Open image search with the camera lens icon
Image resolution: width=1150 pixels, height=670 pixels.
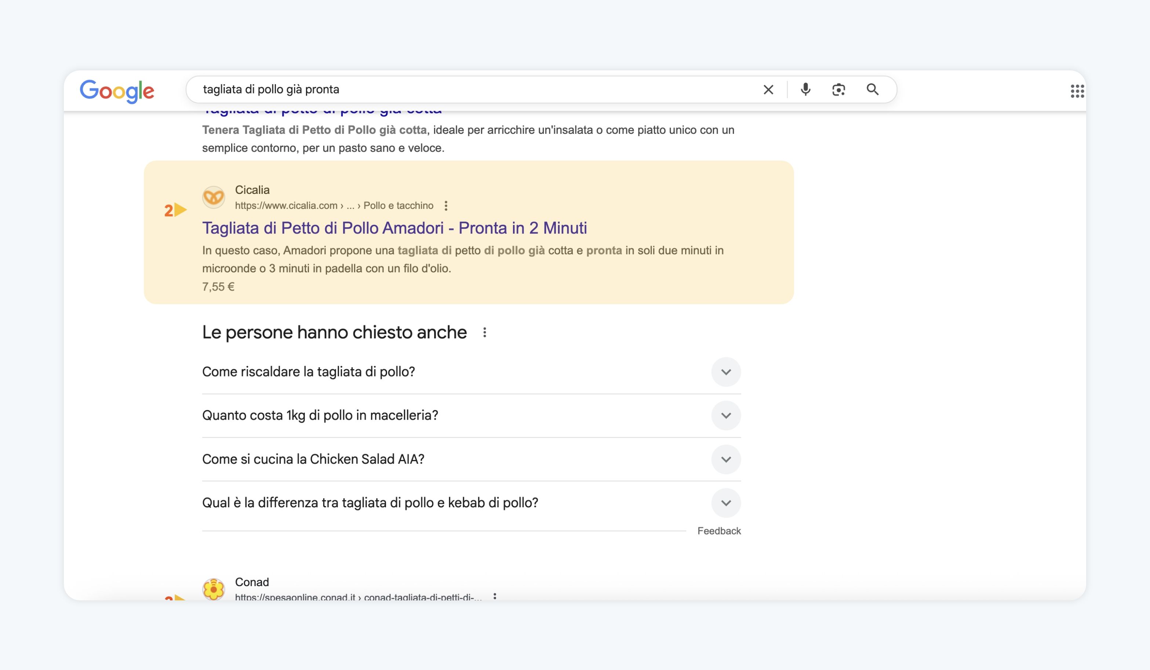839,90
